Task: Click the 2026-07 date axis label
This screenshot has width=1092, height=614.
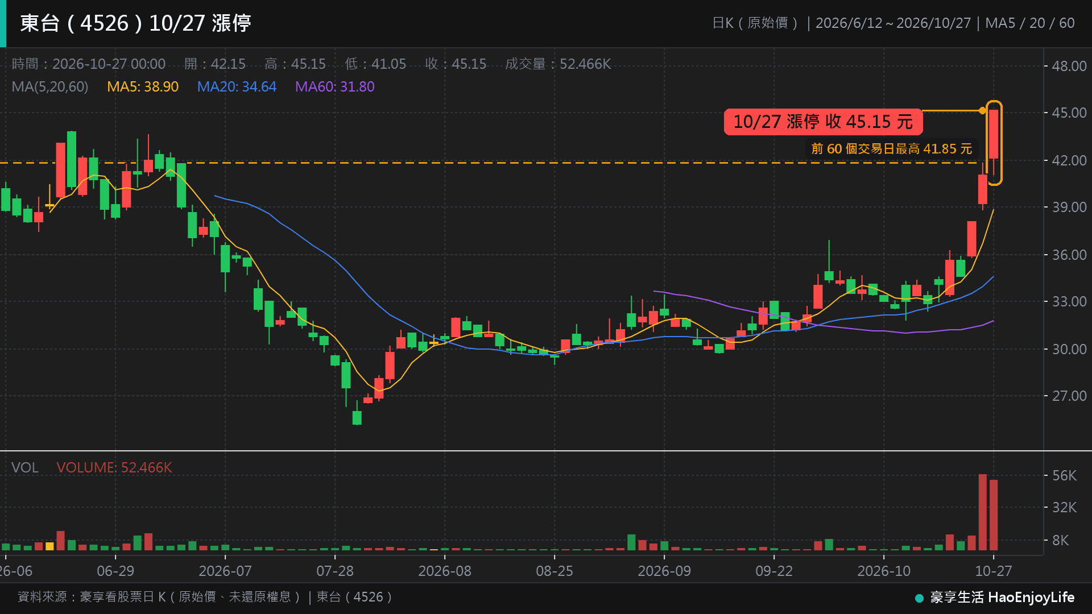Action: (x=225, y=571)
